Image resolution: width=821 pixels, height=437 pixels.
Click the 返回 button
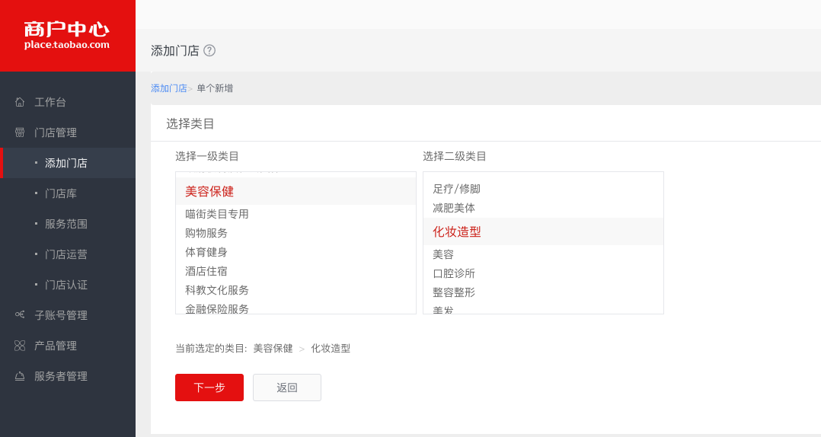tap(287, 388)
